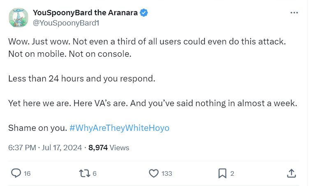View the 8,974 Views analytics
The width and height of the screenshot is (310, 186).
click(x=109, y=147)
